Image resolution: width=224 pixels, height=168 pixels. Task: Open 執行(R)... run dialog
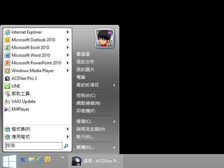(x=85, y=137)
